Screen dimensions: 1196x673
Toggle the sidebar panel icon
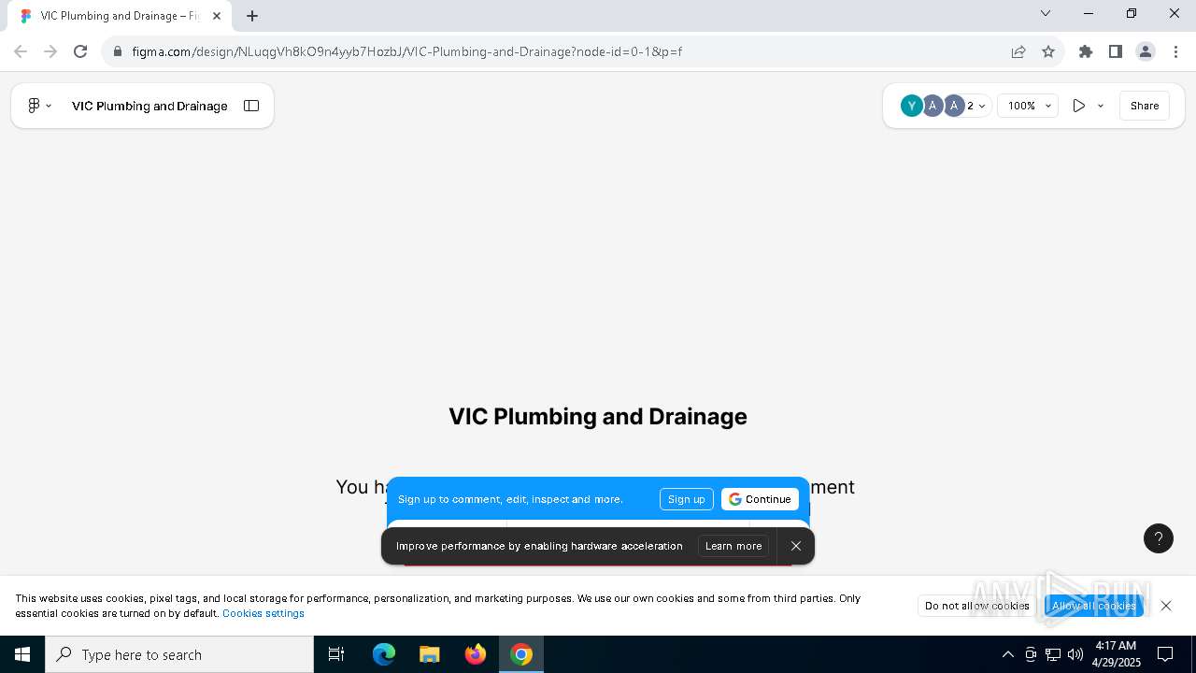point(251,106)
